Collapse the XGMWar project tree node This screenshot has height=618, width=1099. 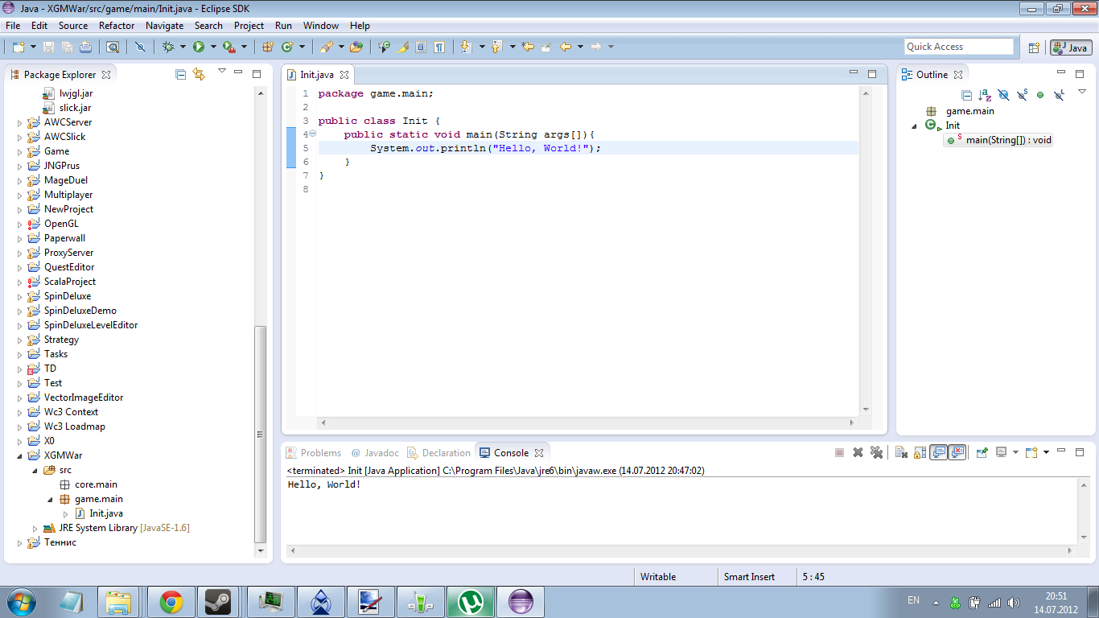pos(20,455)
